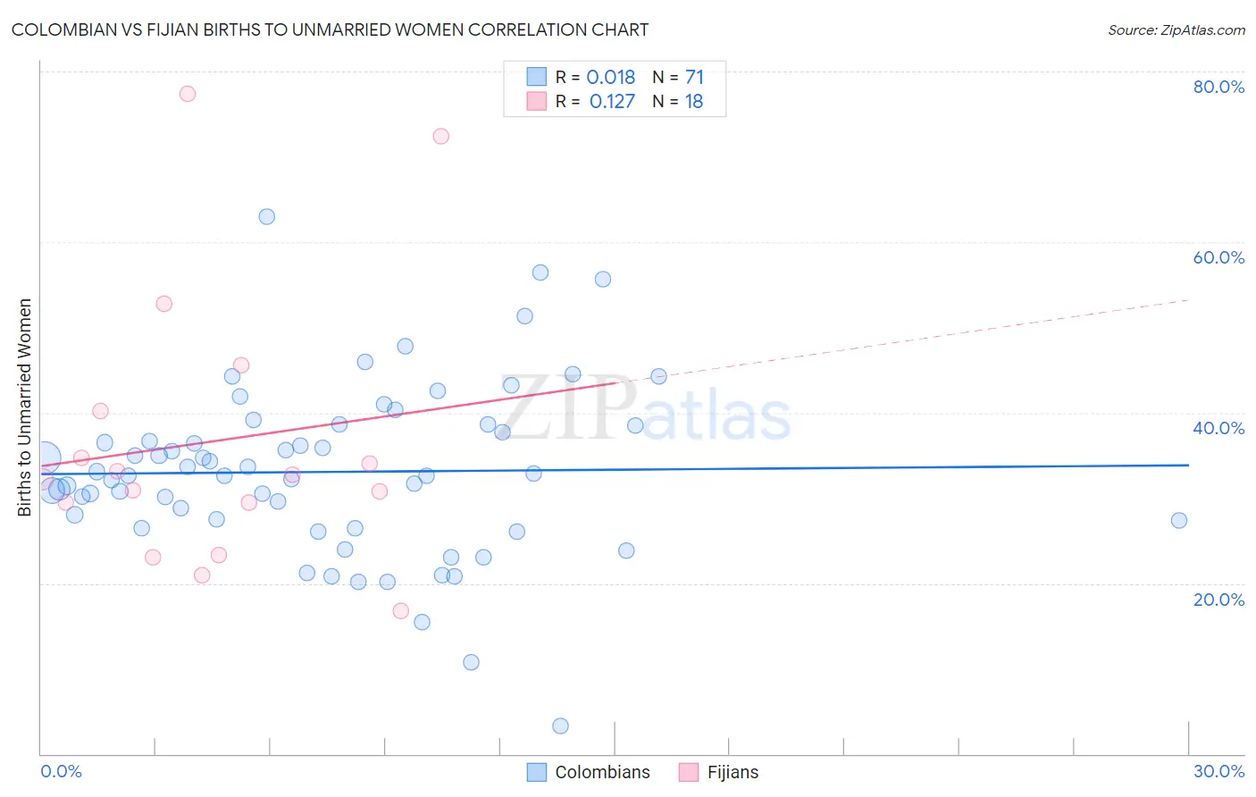Click the chart title text
1256x797 pixels.
pyautogui.click(x=330, y=30)
